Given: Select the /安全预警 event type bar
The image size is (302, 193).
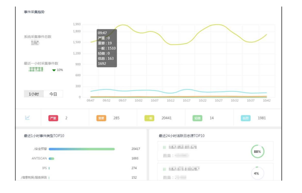Looking at the screenshot, I should [82, 149].
